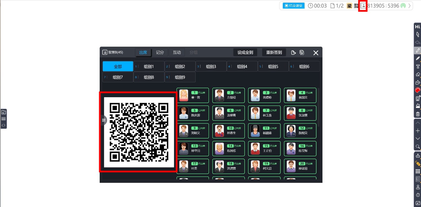Go to next page with down chevron
Viewport: 421px width, 207px height.
click(x=418, y=139)
